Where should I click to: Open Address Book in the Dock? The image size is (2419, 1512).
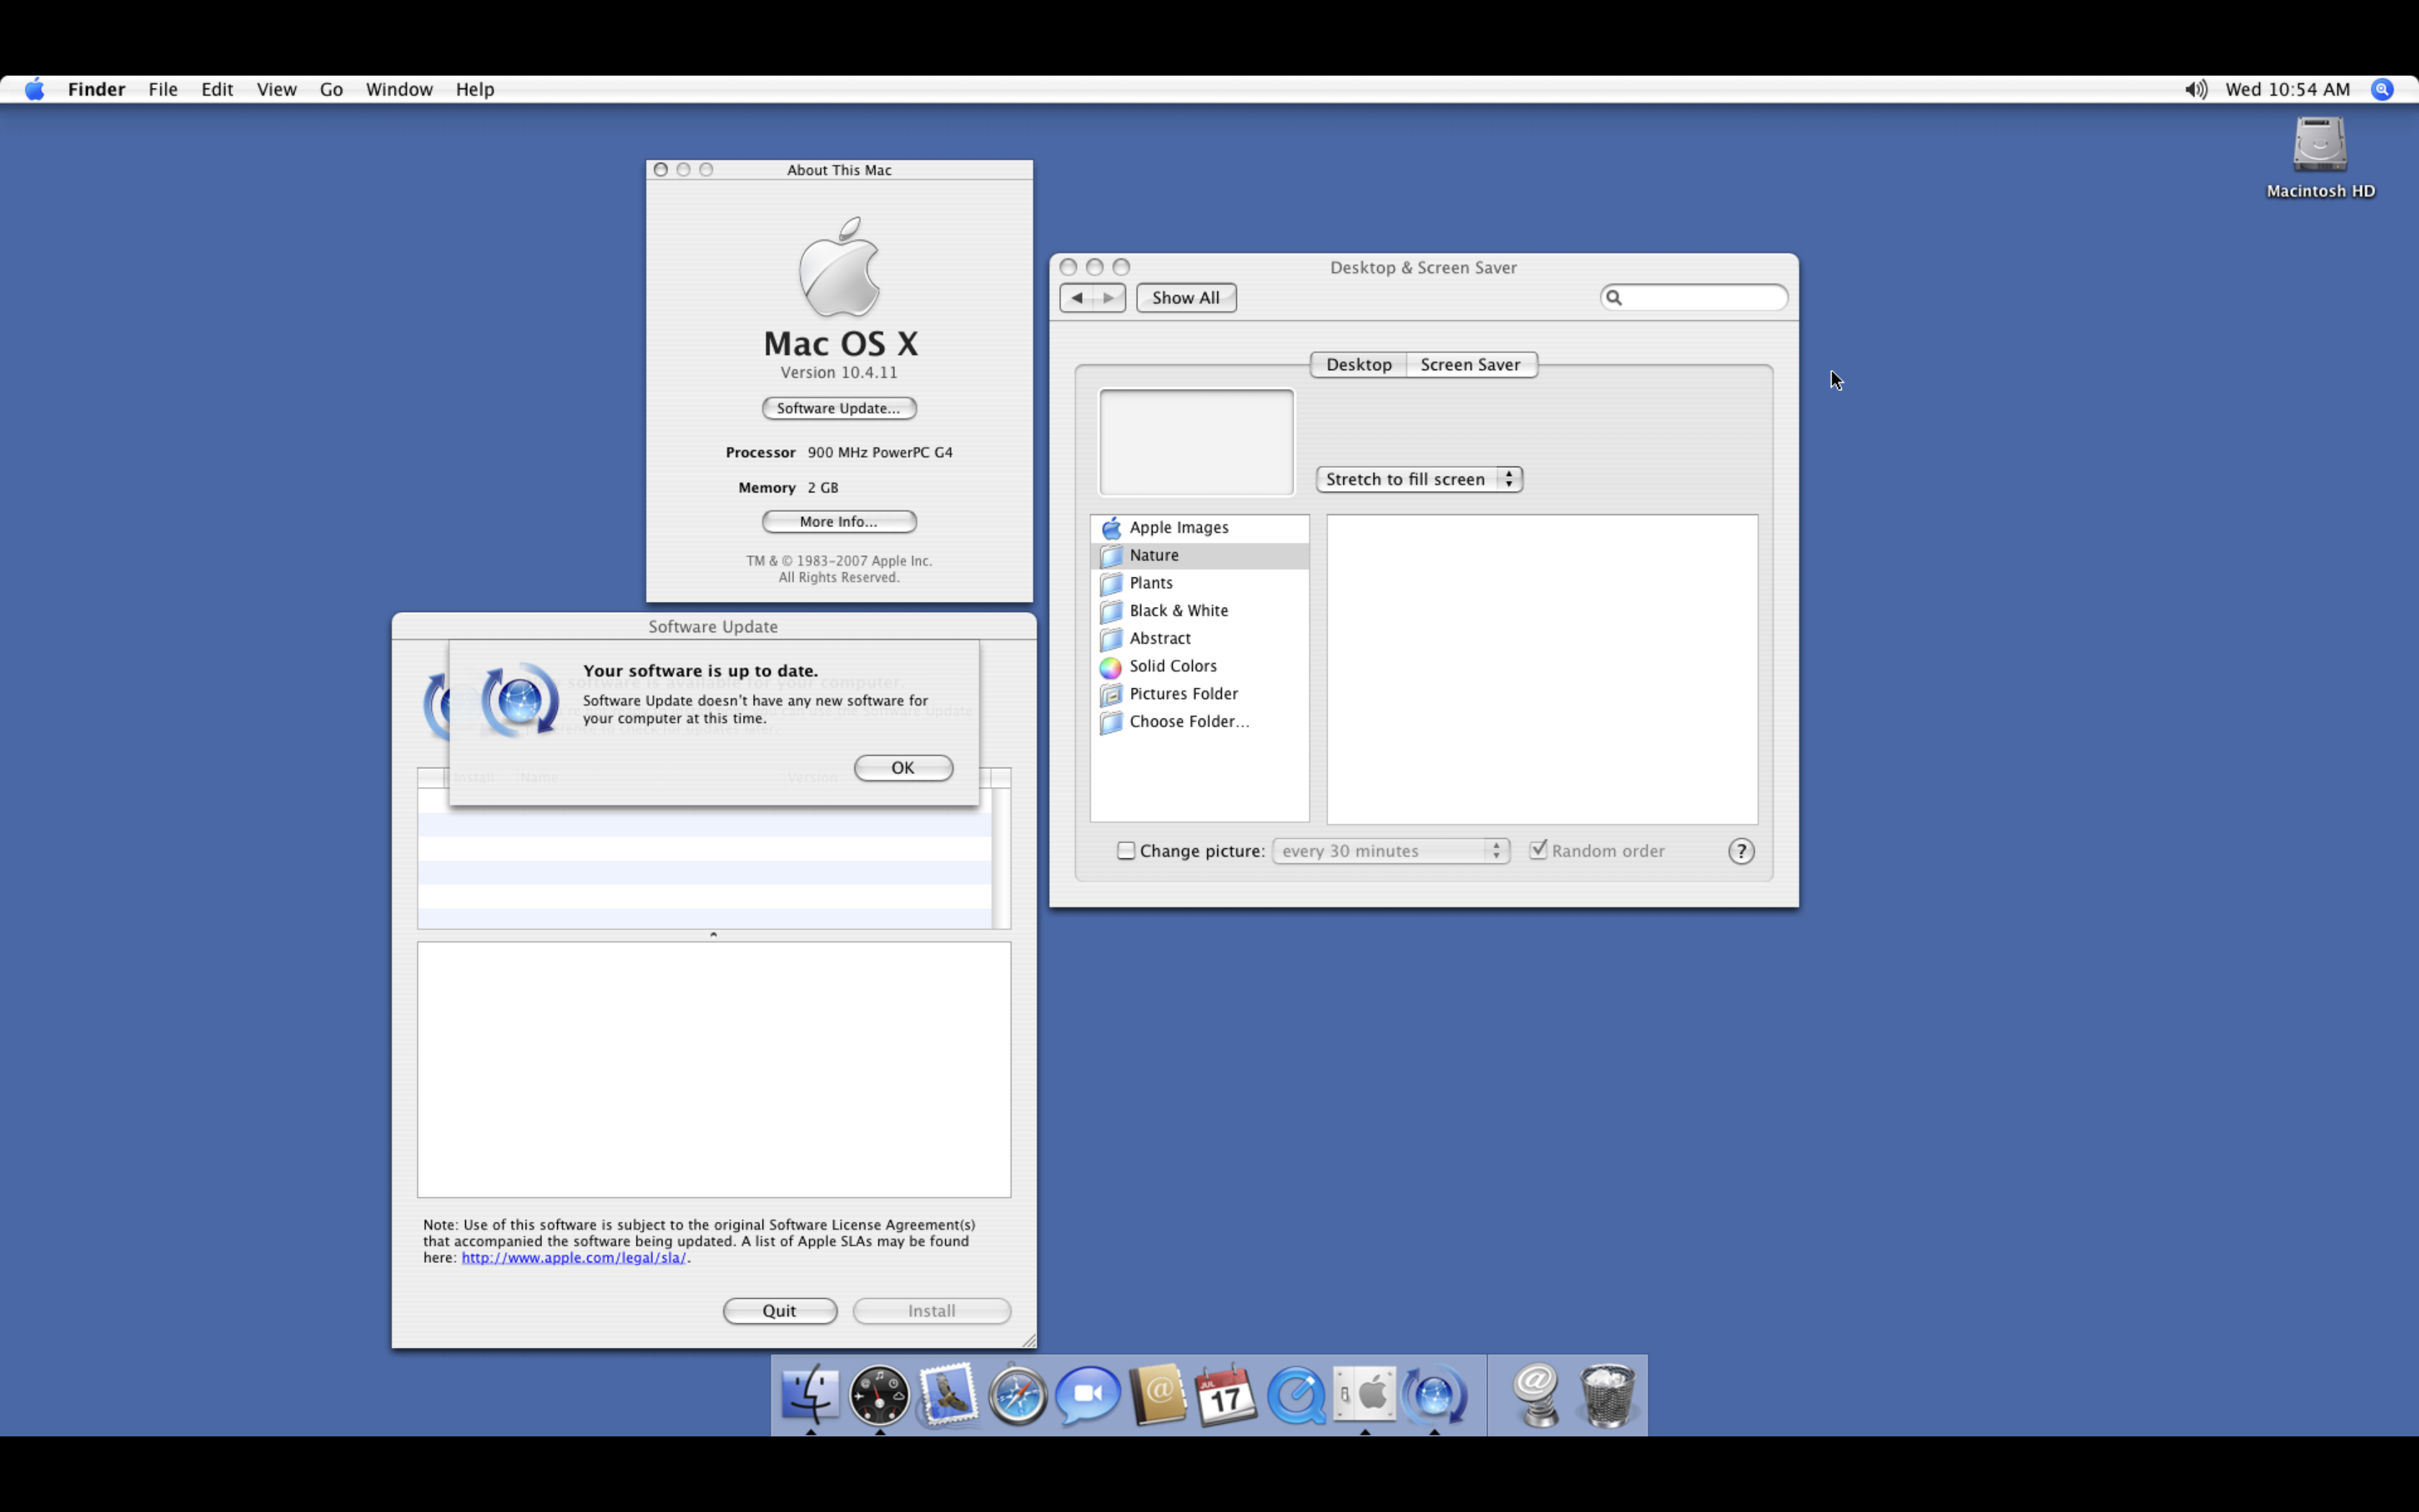[1158, 1394]
